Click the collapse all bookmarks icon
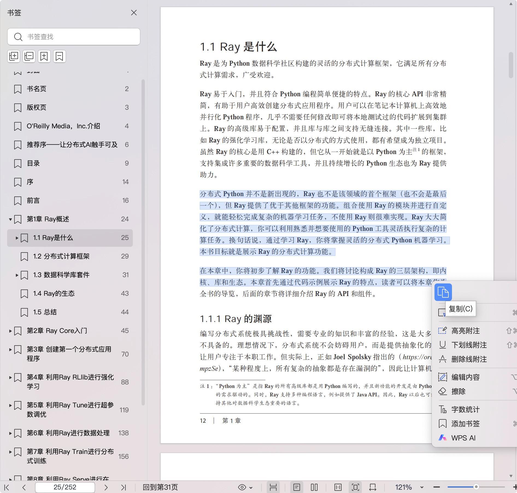The width and height of the screenshot is (517, 493). coord(29,56)
